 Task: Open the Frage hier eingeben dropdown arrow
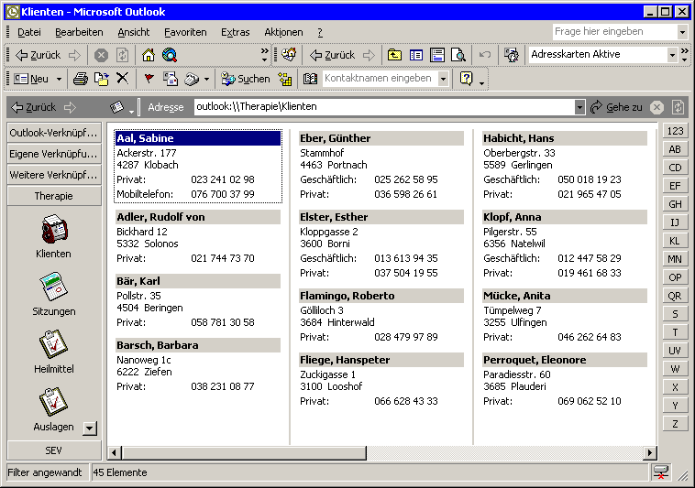pyautogui.click(x=682, y=32)
